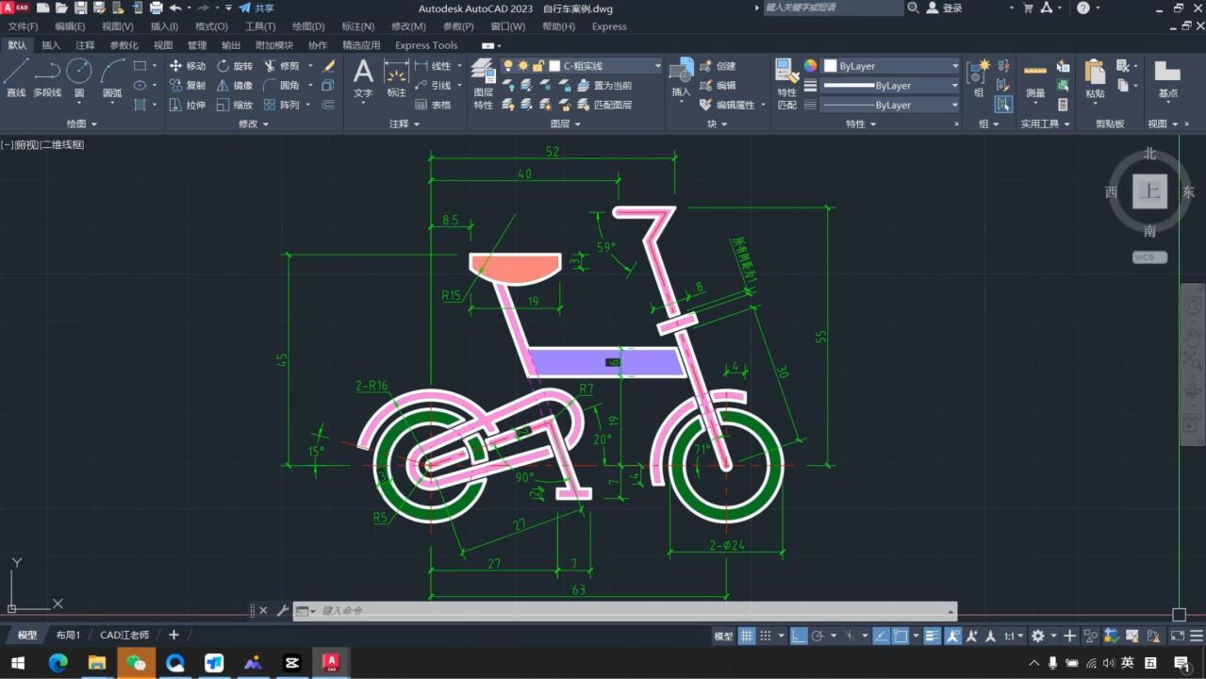
Task: Open the lineweight ByLayer dropdown
Action: point(954,85)
